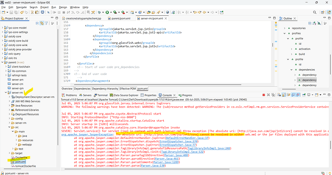
Task: Collapse all in Project Explorer toolbar
Action: tap(37, 23)
